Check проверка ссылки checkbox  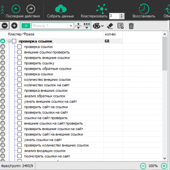20,74
